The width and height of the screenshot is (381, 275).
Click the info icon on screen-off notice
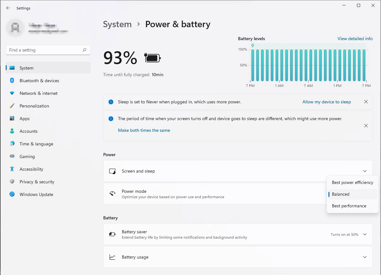tap(111, 119)
